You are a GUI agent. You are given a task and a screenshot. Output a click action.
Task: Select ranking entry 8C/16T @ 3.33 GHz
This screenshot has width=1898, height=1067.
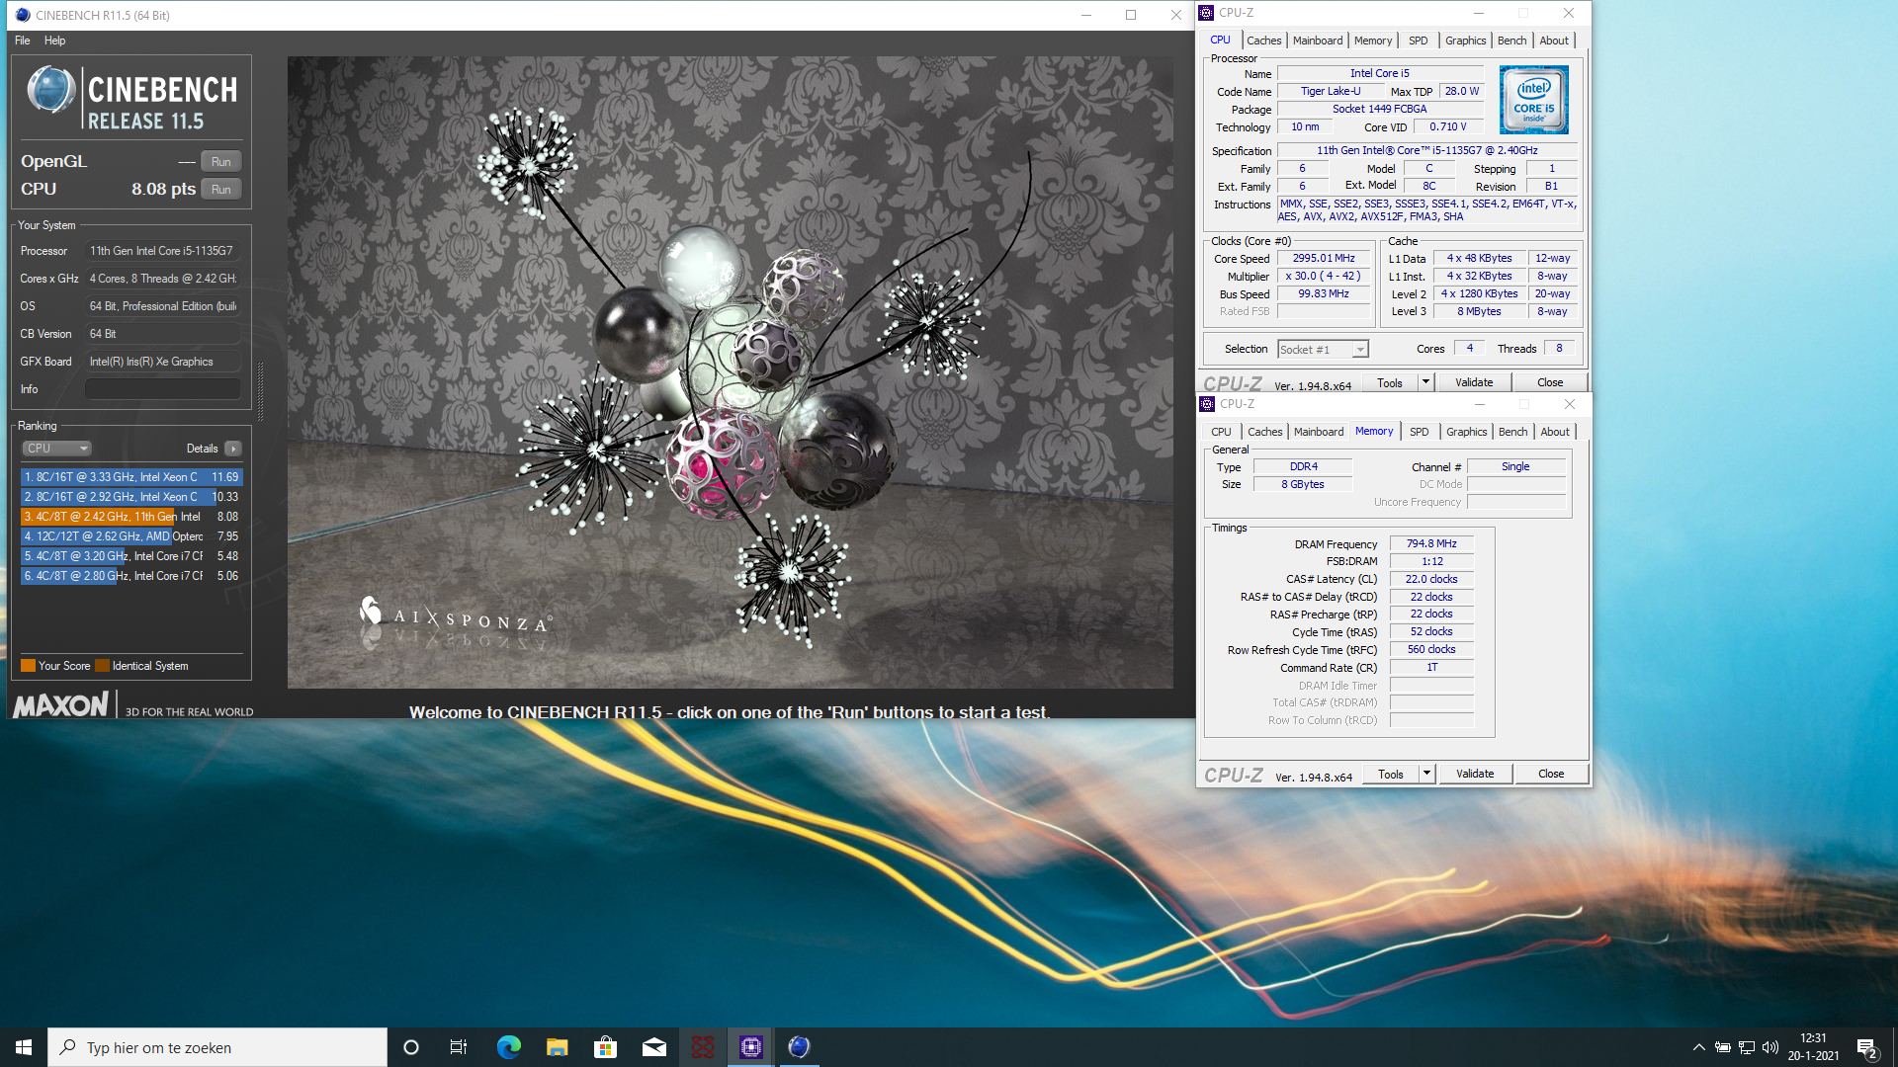pos(131,477)
